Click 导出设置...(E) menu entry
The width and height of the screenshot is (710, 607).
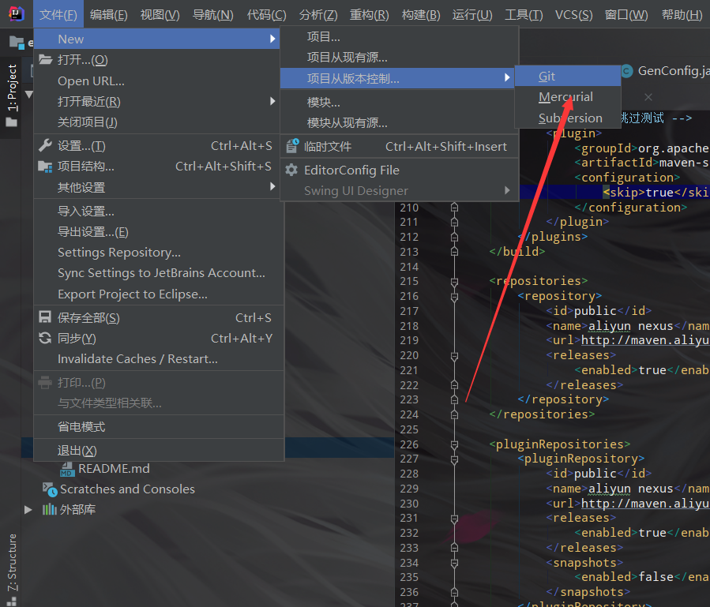coord(159,232)
